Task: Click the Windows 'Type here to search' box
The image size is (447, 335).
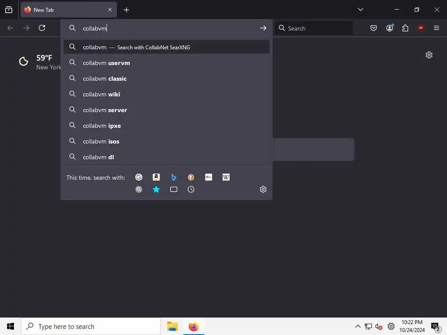Action: (91, 326)
